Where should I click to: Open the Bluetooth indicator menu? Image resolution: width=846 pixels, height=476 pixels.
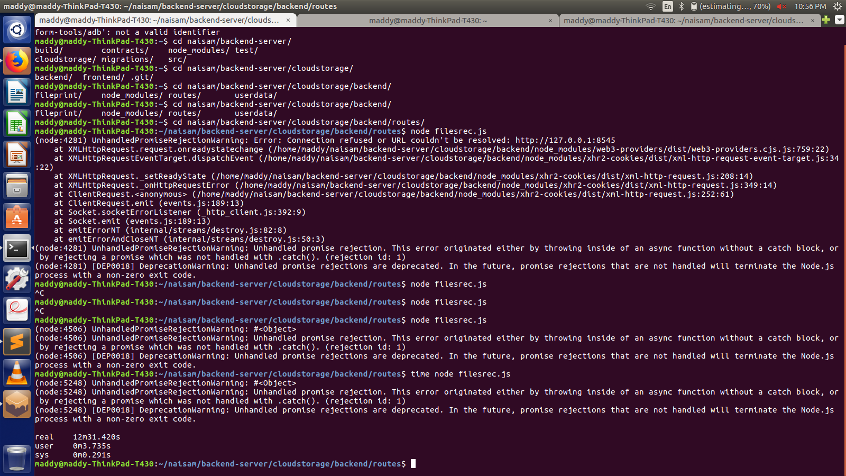[682, 6]
